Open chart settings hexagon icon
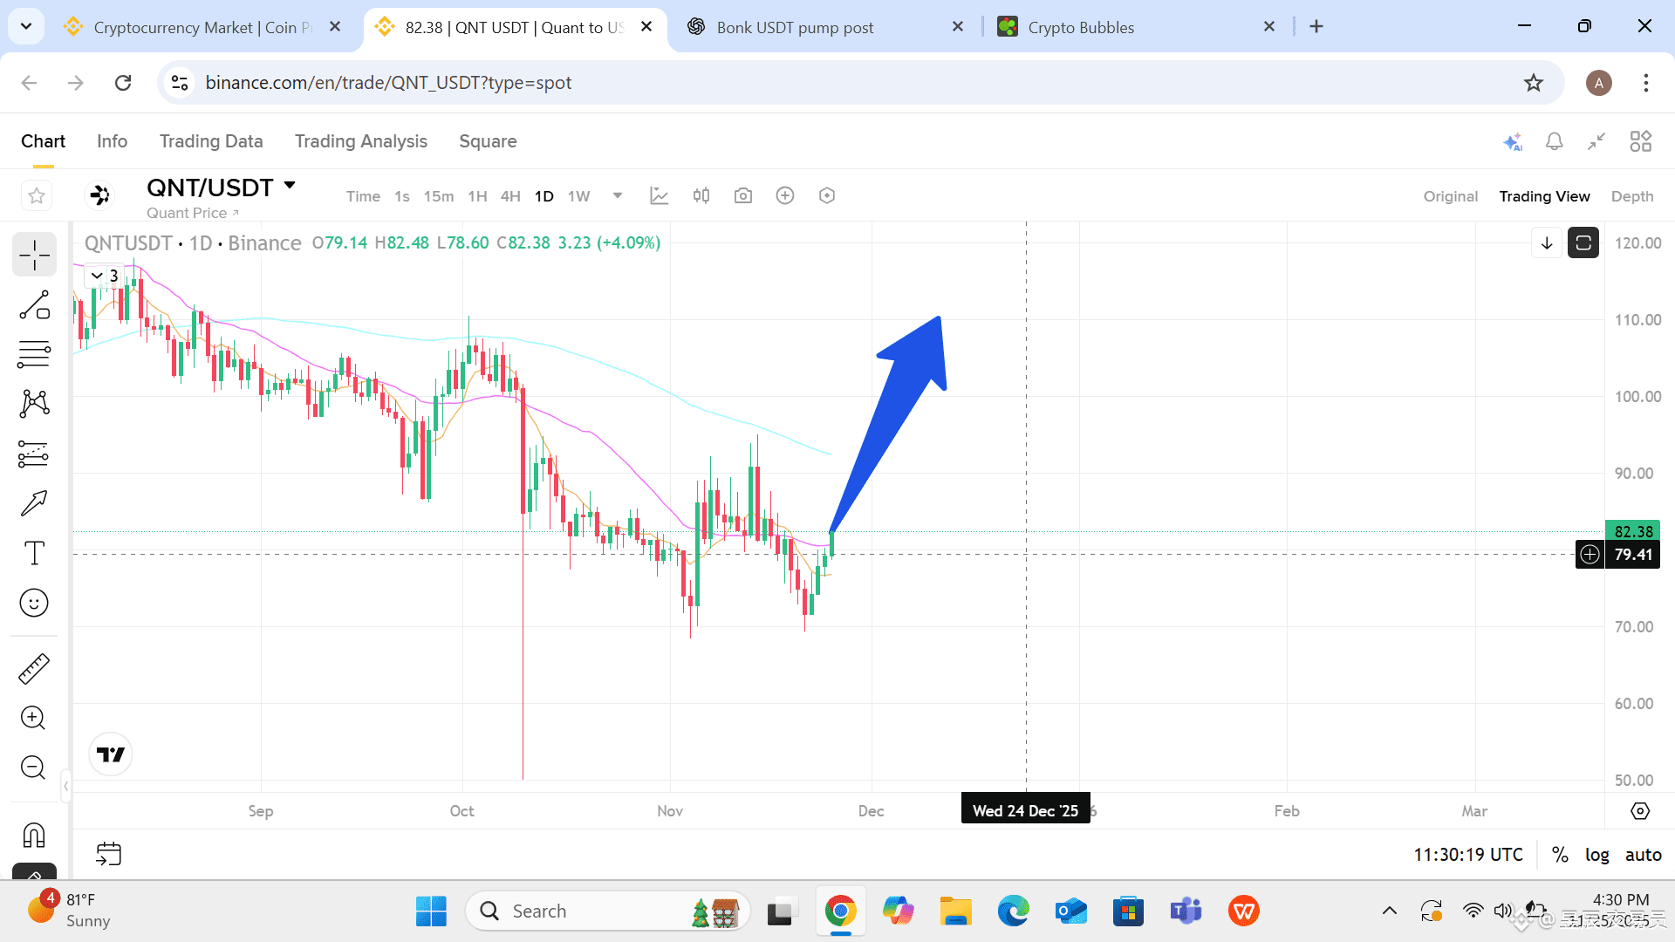The height and width of the screenshot is (942, 1675). tap(827, 196)
